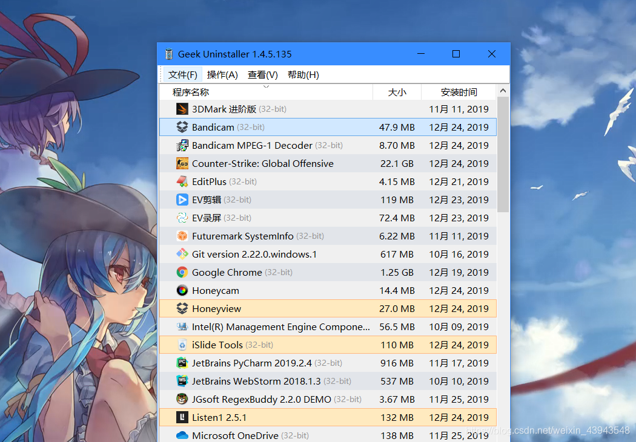The image size is (636, 442).
Task: Sort by 程序名称 column header
Action: point(266,93)
